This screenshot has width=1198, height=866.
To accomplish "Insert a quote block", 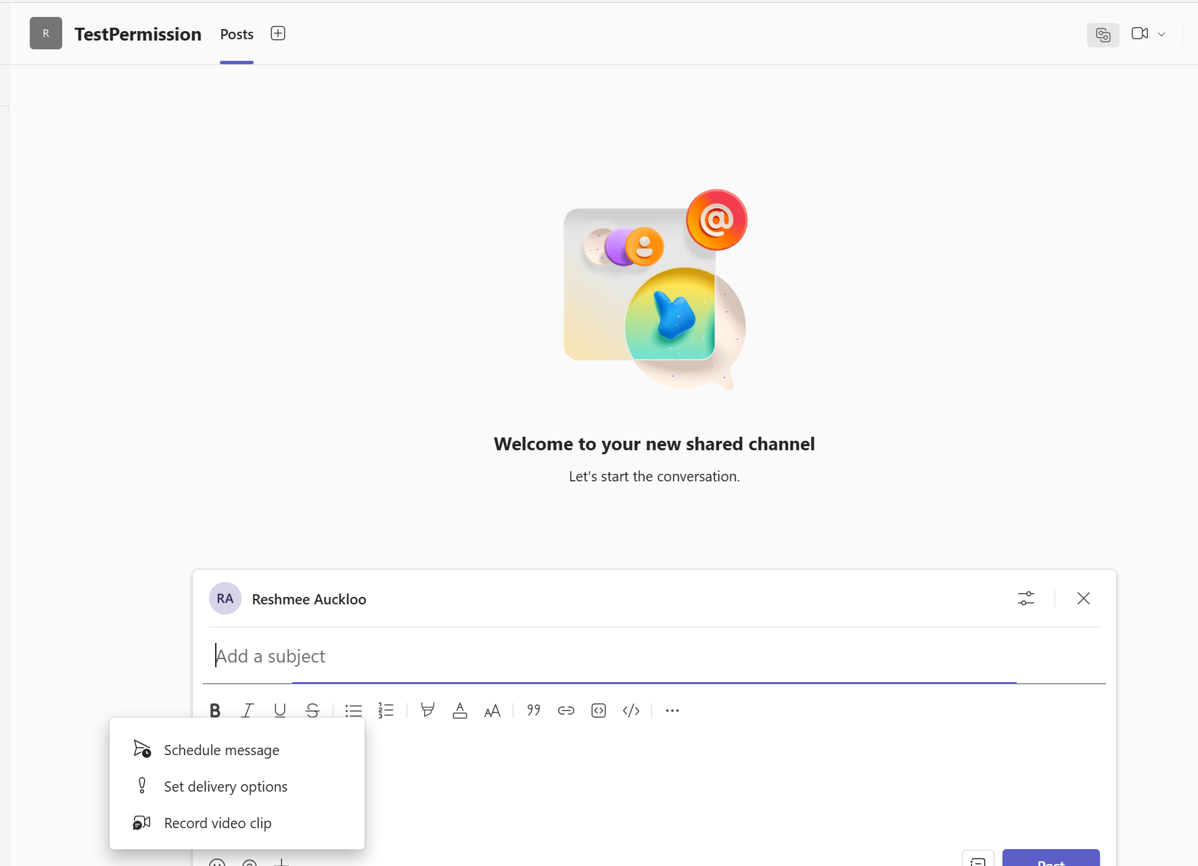I will click(x=534, y=711).
